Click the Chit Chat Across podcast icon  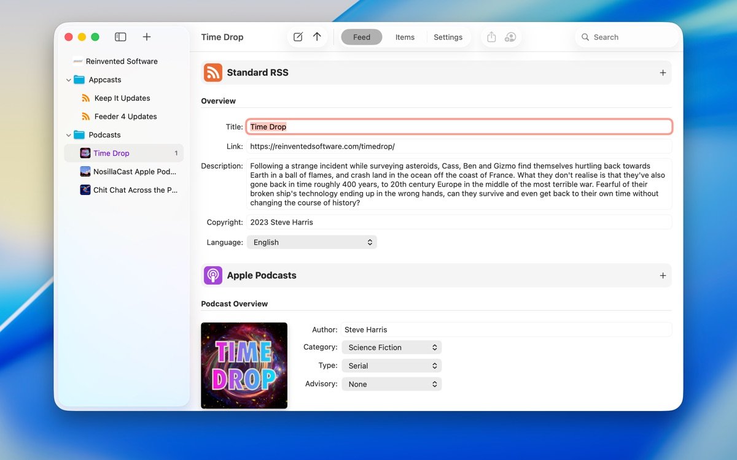[85, 190]
